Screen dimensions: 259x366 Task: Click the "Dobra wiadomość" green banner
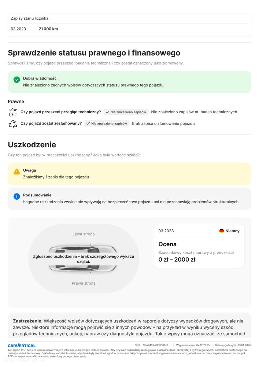[x=129, y=82]
